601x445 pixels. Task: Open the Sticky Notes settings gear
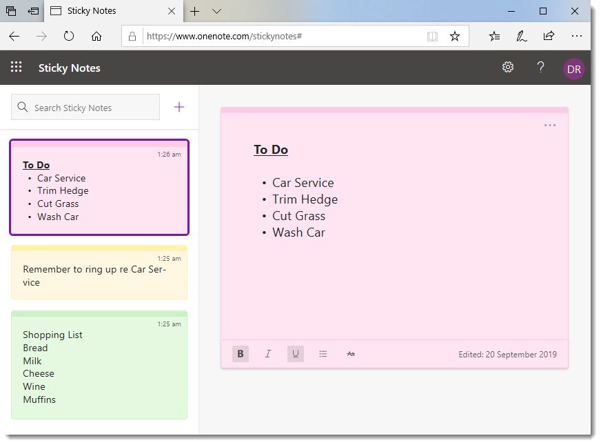click(x=508, y=67)
